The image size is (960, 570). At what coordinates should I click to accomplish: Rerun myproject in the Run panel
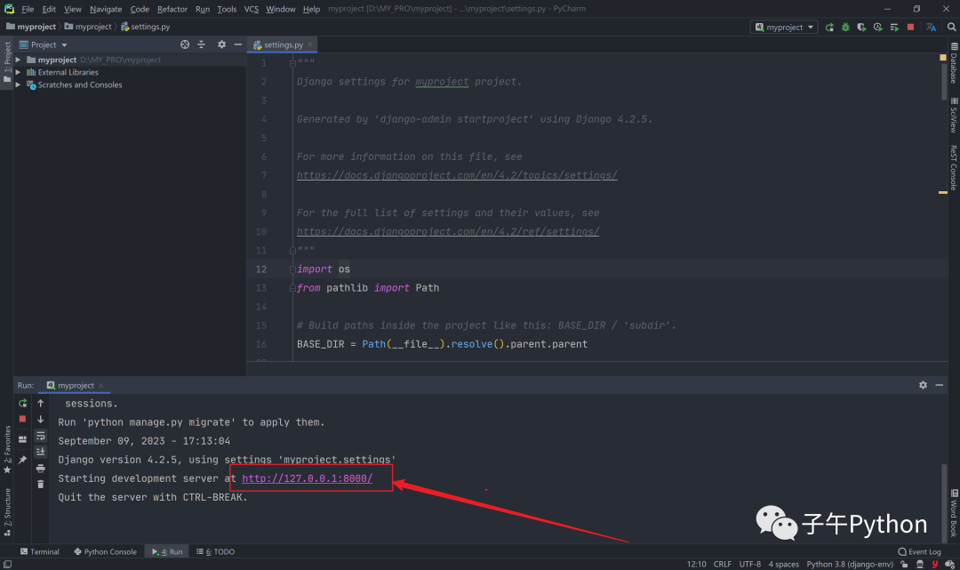click(x=22, y=404)
